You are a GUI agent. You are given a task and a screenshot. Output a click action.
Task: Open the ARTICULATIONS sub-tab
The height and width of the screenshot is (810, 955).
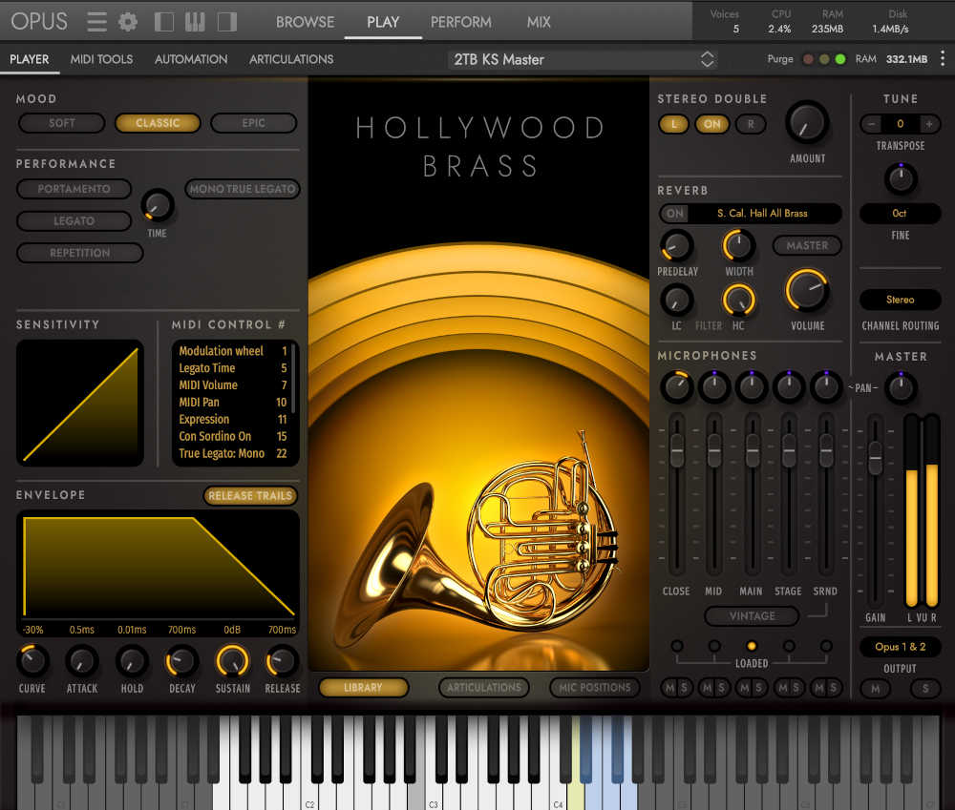click(x=290, y=58)
